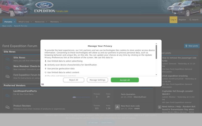Open 'How to remove the passenger side turbo' post

(x=179, y=59)
